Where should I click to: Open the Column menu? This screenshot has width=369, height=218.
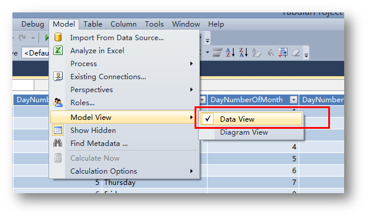(124, 24)
